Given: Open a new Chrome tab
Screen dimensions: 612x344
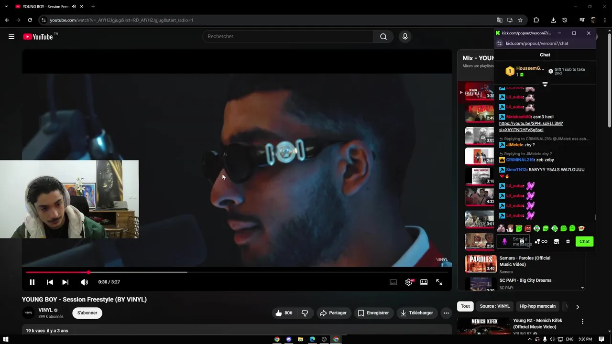Looking at the screenshot, I should coord(93,7).
